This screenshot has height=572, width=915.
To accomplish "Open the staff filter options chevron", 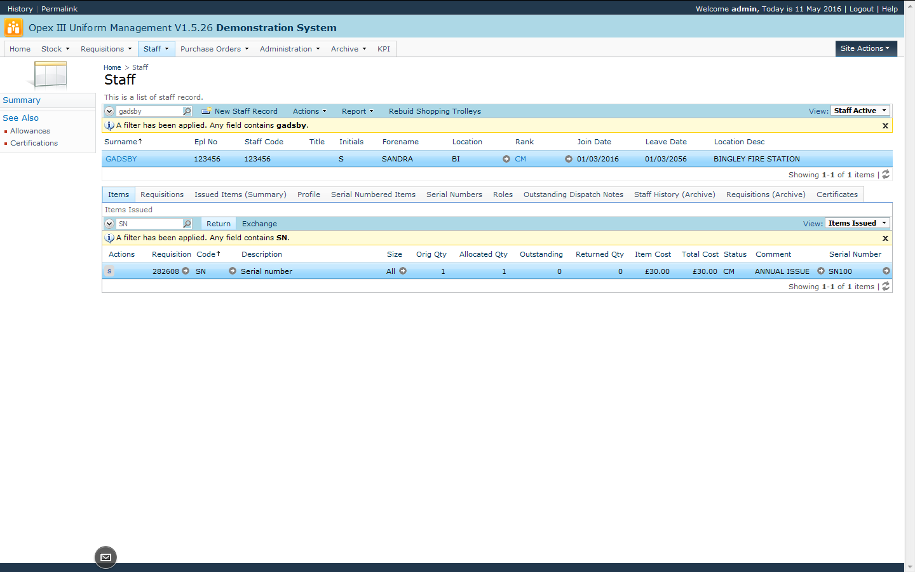I will point(109,111).
